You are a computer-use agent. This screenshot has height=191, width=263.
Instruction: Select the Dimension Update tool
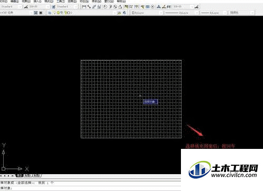tap(168, 7)
